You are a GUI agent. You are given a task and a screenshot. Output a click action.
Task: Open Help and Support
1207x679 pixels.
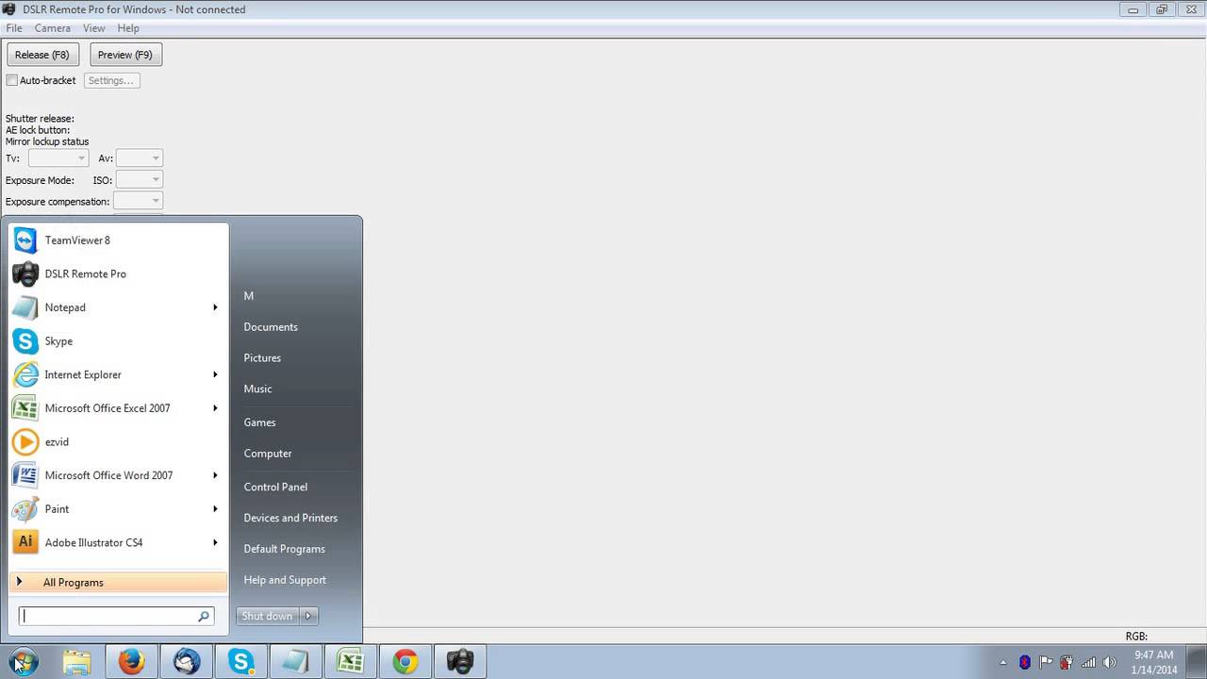click(285, 580)
